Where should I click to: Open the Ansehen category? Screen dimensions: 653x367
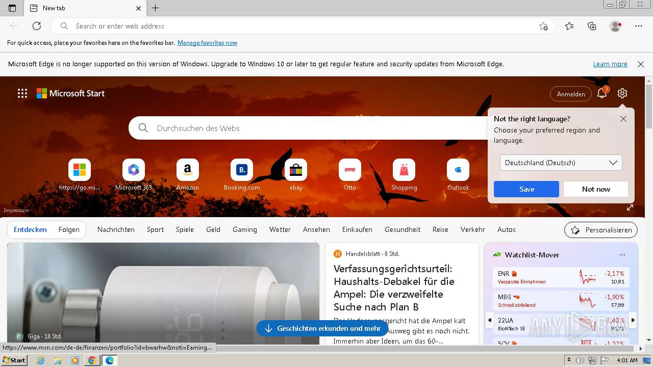tap(316, 230)
